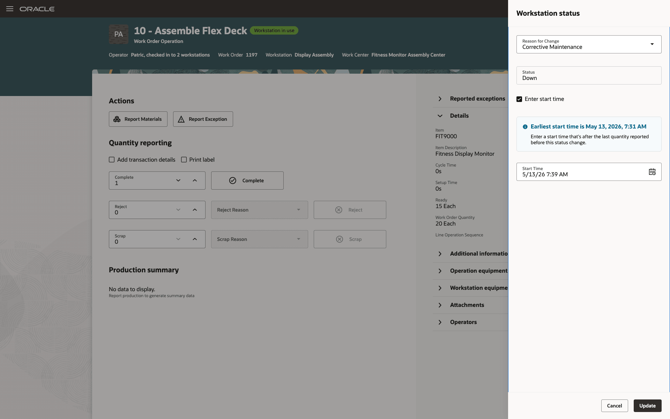
Task: Click the 20 Each work order quantity
Action: pos(446,224)
